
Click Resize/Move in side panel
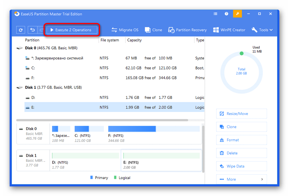pyautogui.click(x=241, y=114)
